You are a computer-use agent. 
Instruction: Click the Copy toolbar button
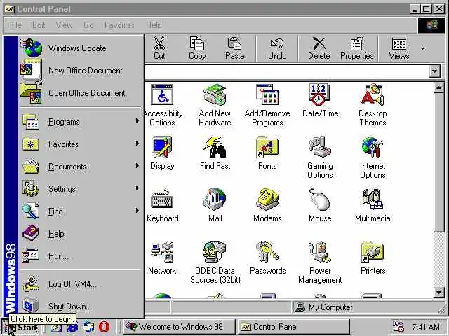click(197, 48)
